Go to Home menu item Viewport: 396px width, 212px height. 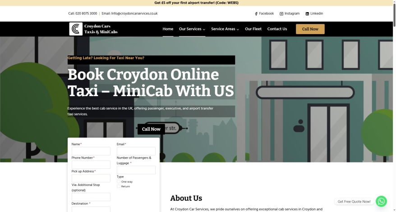click(168, 29)
